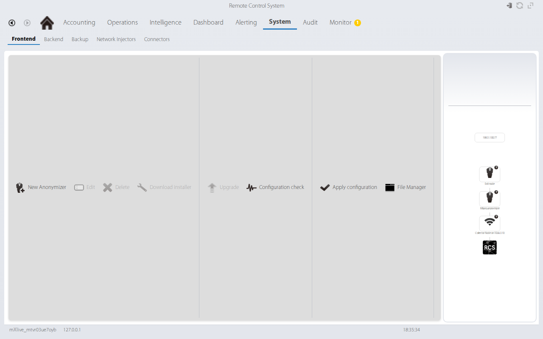Click the New Anonymizer icon
Image resolution: width=543 pixels, height=339 pixels.
(20, 187)
